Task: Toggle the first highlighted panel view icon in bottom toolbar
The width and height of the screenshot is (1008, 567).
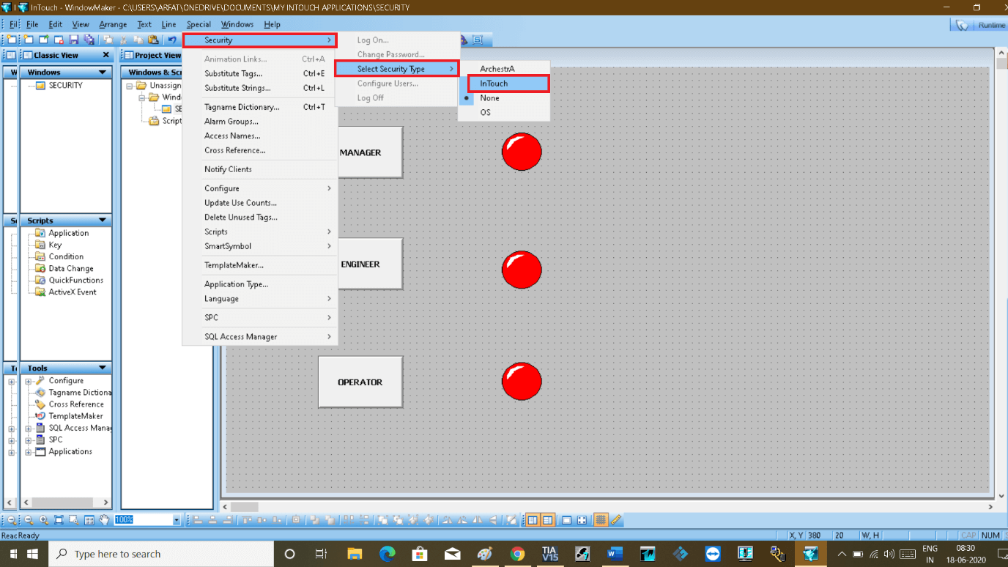Action: (533, 520)
